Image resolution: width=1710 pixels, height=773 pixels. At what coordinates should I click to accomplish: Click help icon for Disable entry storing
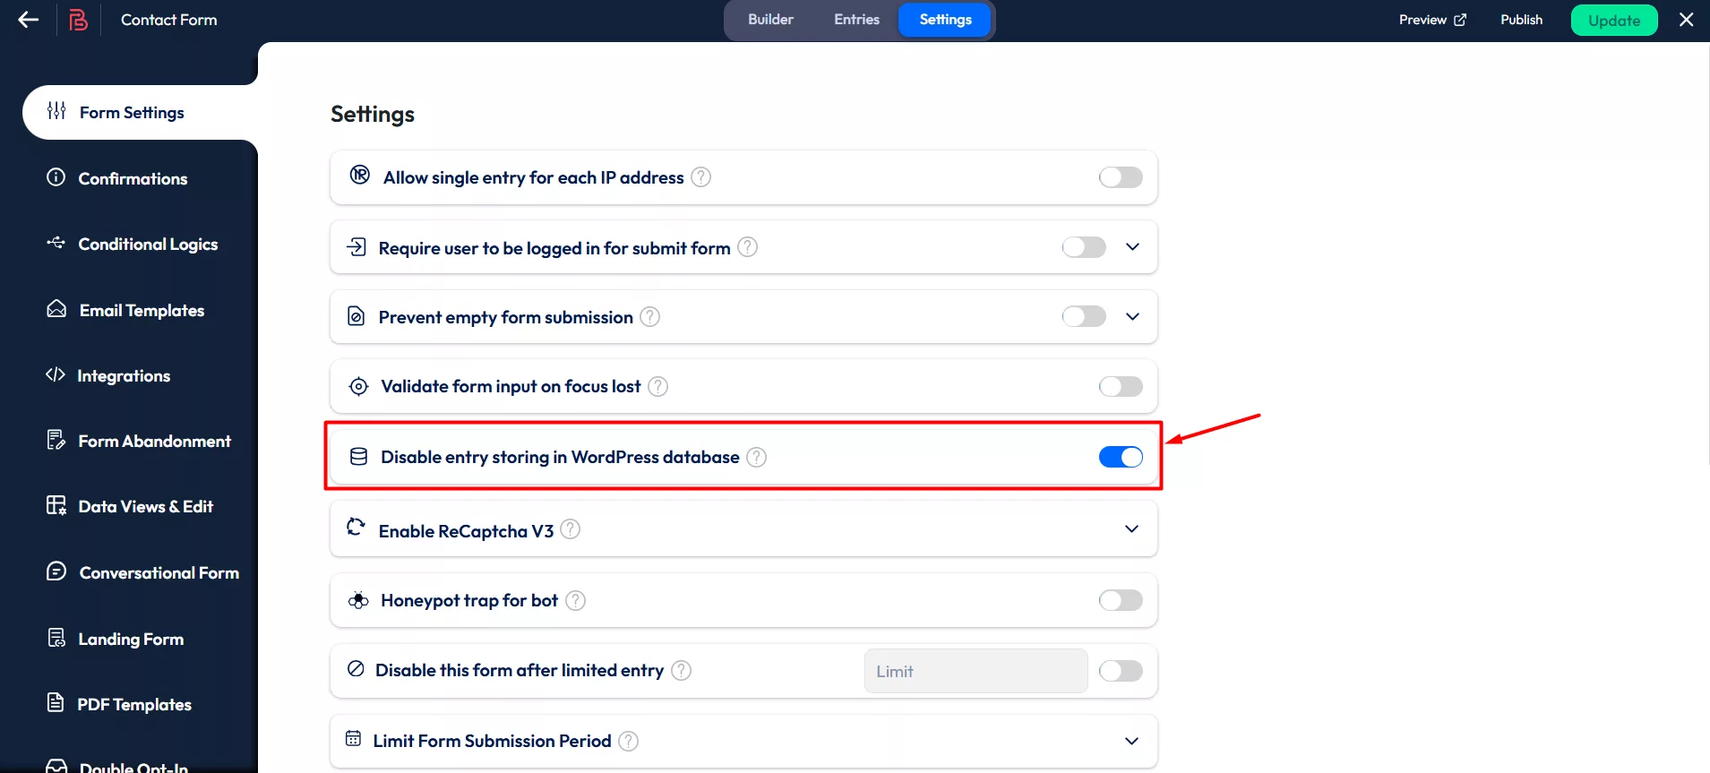click(757, 457)
